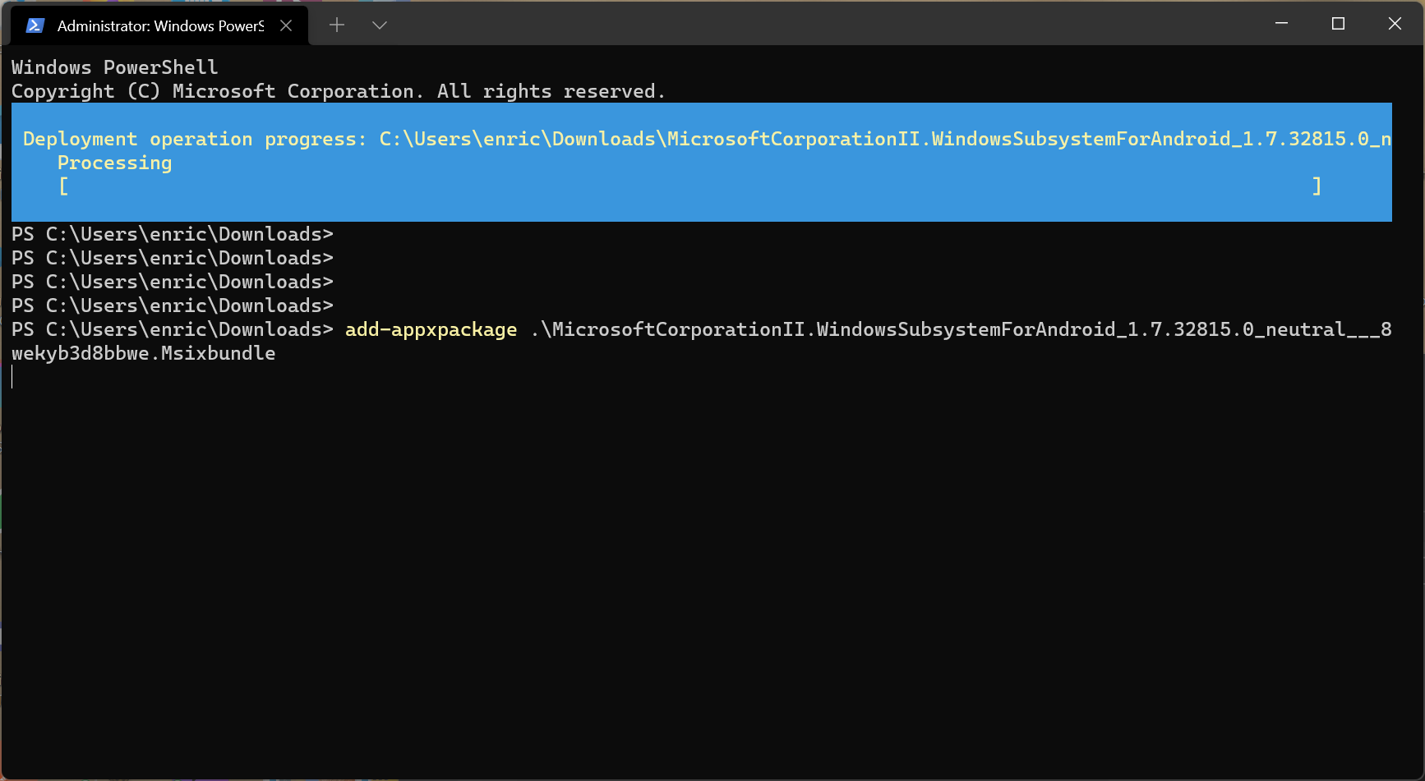Viewport: 1425px width, 781px height.
Task: Click the Windows PowerShell copyright line
Action: pos(337,91)
